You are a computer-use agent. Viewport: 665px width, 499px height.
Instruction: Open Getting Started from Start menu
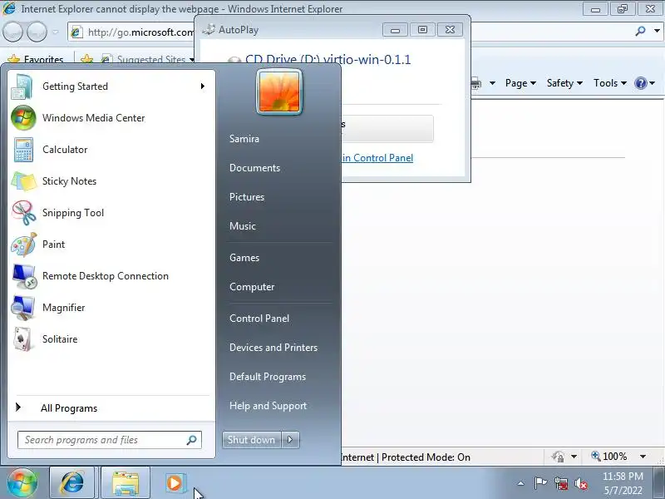(111, 86)
